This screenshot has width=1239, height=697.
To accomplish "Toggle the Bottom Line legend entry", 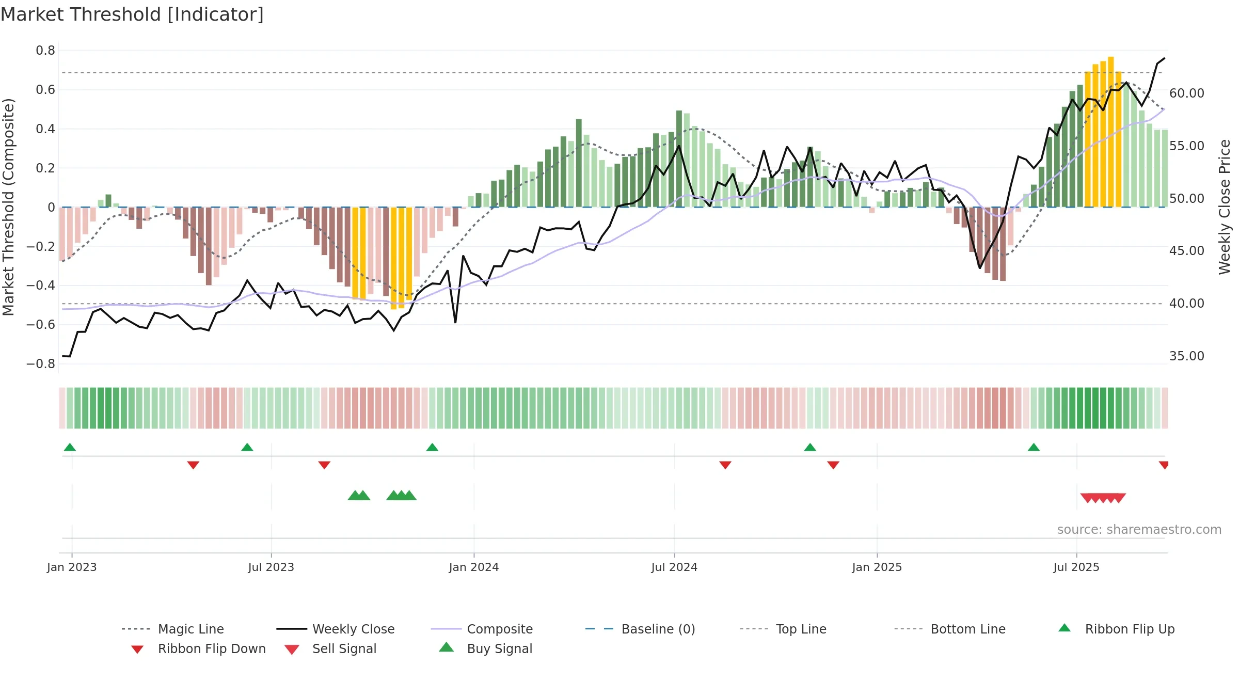I will pos(950,629).
